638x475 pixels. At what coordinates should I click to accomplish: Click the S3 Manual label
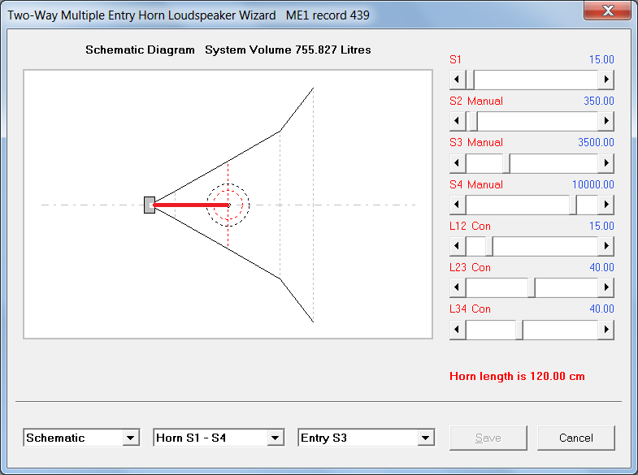pyautogui.click(x=476, y=142)
